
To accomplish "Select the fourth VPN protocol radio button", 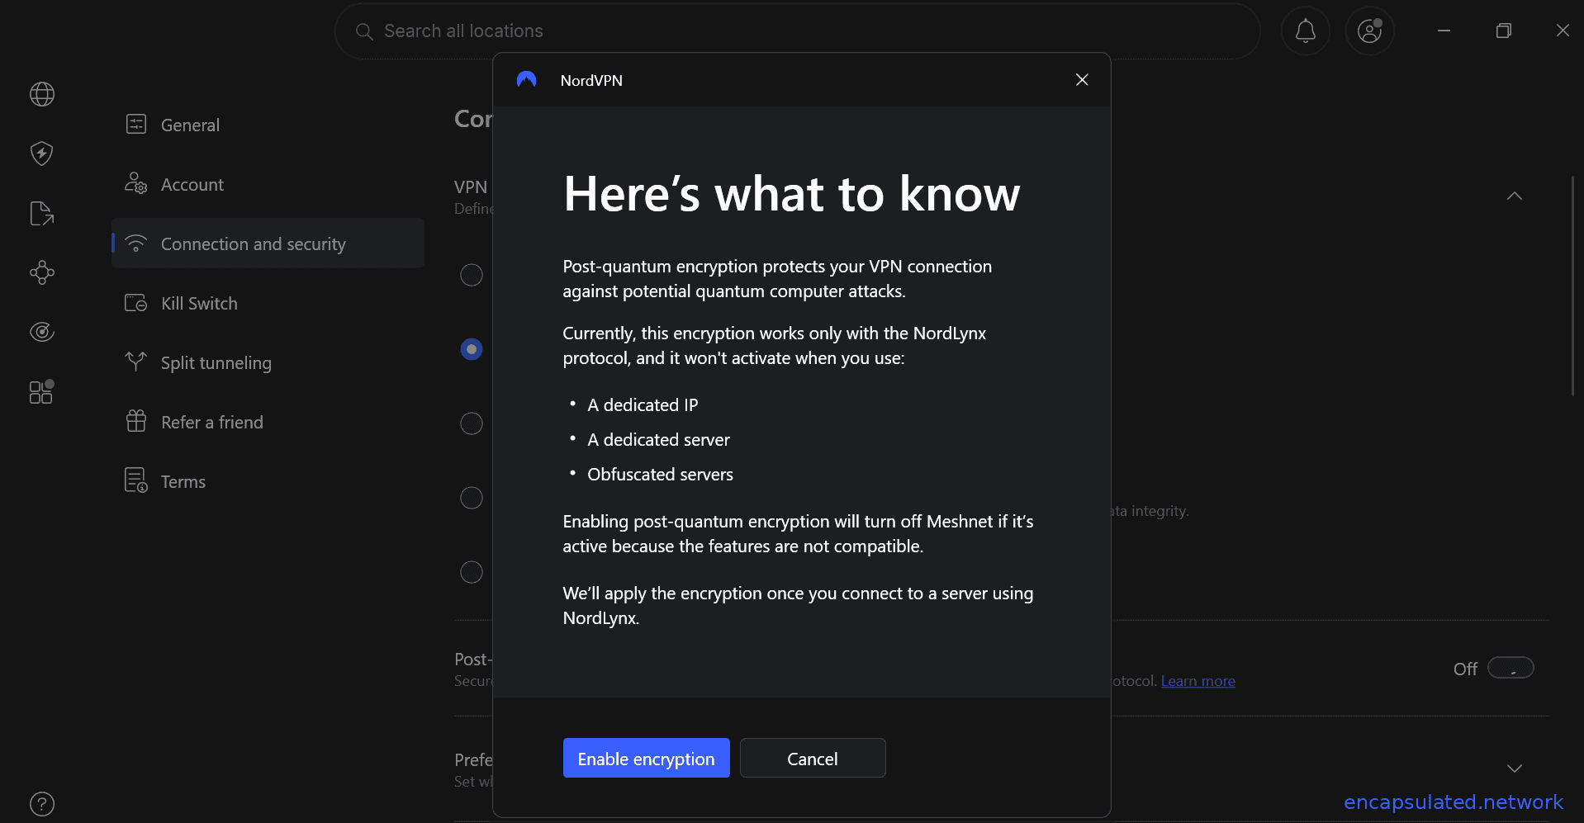I will (x=472, y=498).
